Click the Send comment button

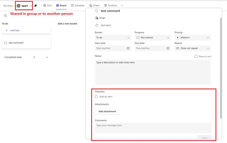tap(204, 138)
